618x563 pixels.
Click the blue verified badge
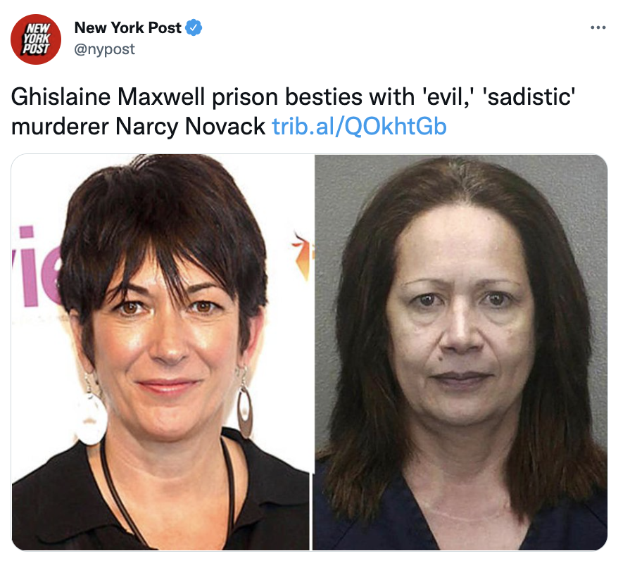coord(194,27)
